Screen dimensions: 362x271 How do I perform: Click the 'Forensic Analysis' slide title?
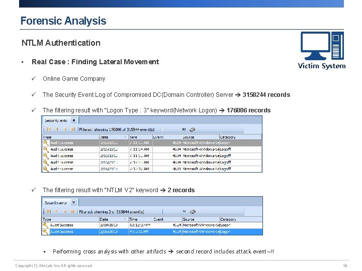pyautogui.click(x=63, y=21)
